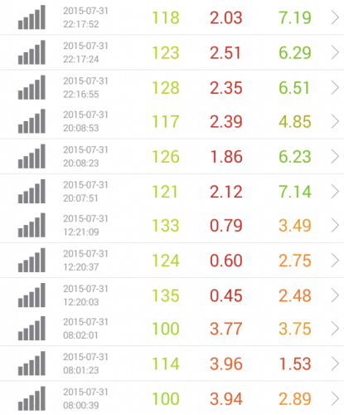Open chevron arrow next to 6.51 value
This screenshot has width=344, height=415.
(x=335, y=88)
